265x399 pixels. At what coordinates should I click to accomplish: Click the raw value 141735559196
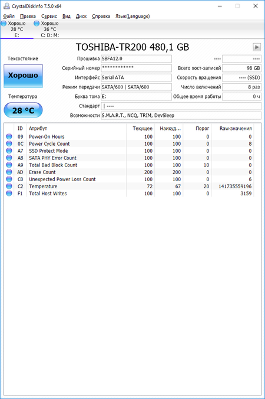[x=235, y=187]
